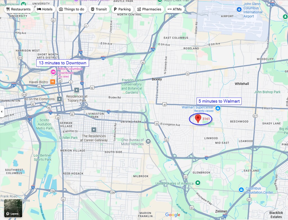Click the Mid East neighborhood label
Viewport: 288px width, 220px height.
click(222, 143)
